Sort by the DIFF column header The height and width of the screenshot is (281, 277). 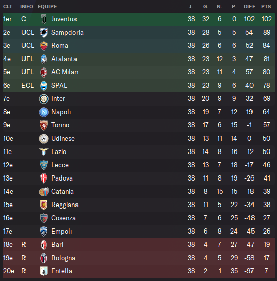point(249,7)
